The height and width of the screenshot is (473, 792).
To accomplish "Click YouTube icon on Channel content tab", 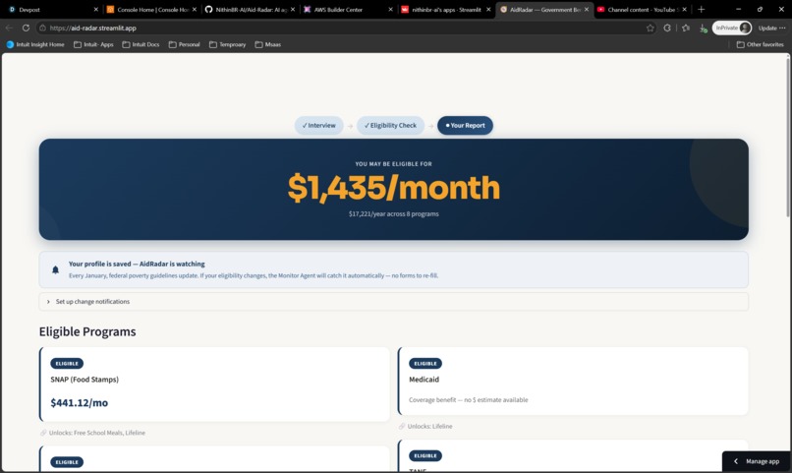I will [601, 10].
